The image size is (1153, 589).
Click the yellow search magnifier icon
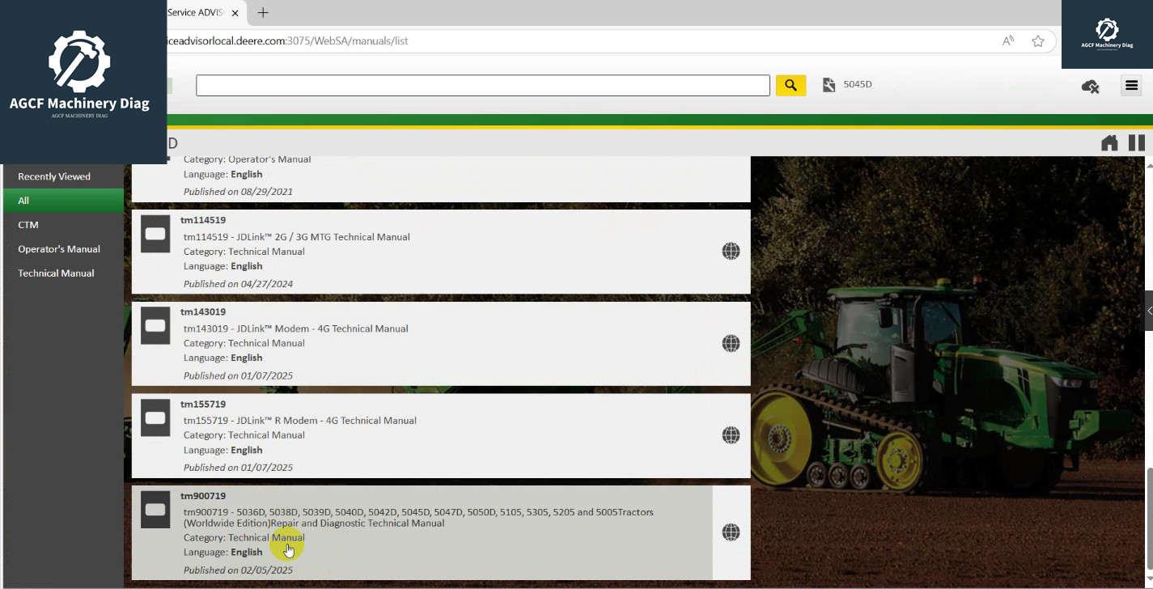(791, 84)
